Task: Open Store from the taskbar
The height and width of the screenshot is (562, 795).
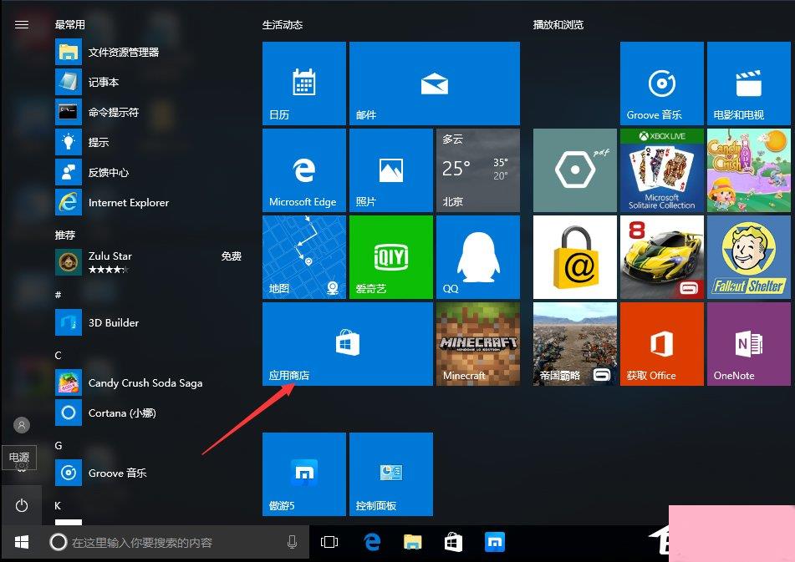Action: (453, 542)
